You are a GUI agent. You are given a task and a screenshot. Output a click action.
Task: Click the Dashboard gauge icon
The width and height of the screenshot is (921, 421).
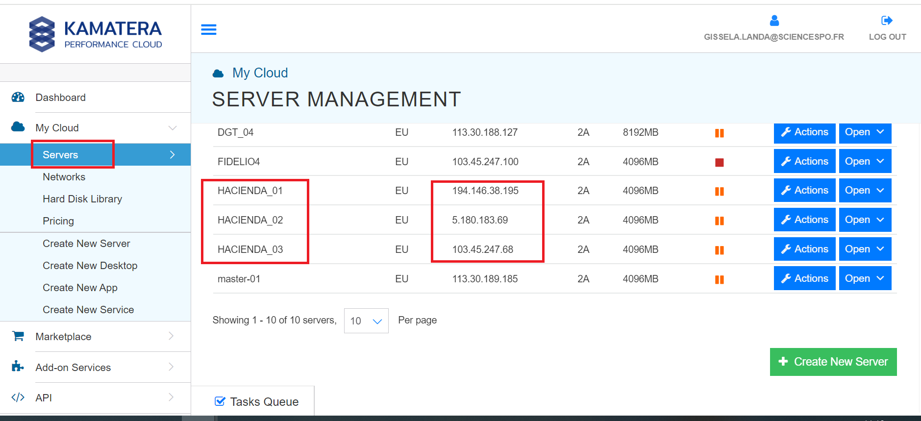tap(18, 97)
